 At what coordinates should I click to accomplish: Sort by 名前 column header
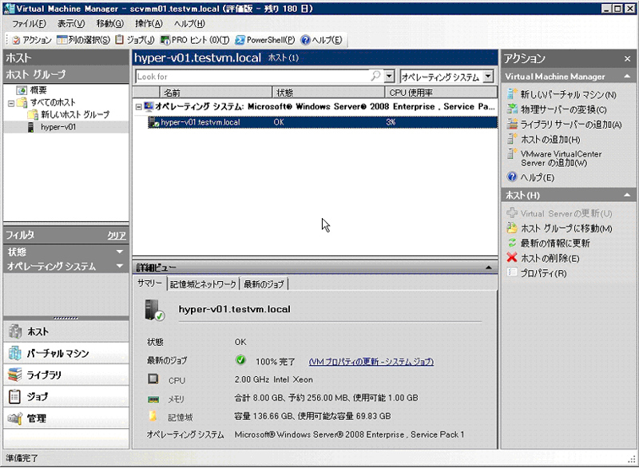[216, 93]
